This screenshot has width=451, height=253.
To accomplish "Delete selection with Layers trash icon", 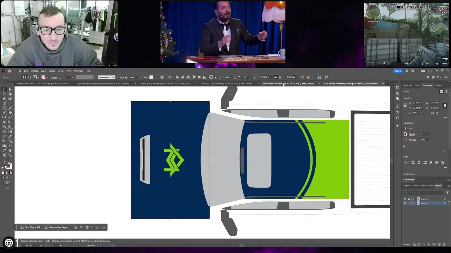I will click(444, 245).
